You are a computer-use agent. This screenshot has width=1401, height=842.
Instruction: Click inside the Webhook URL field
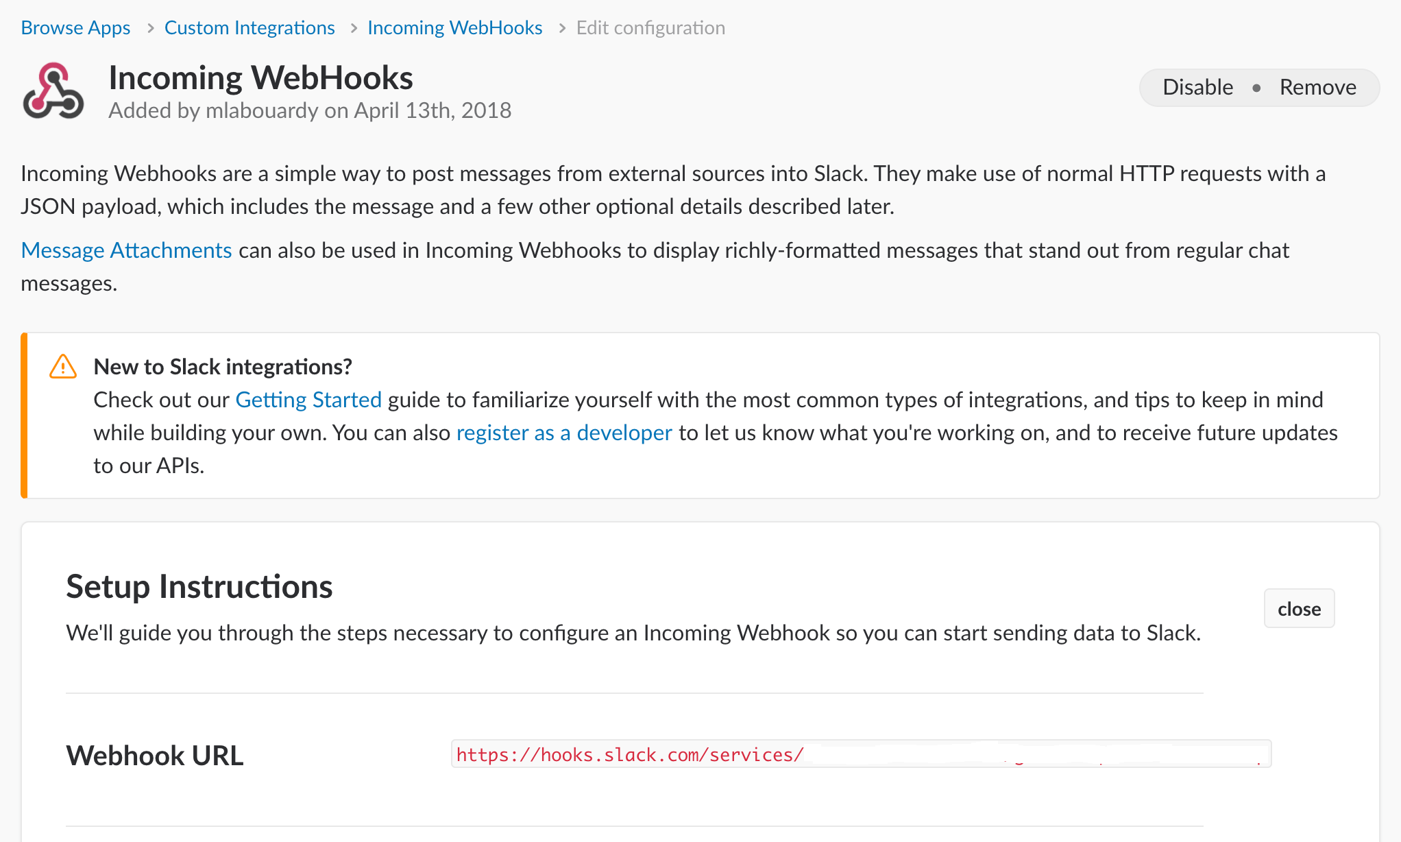861,754
